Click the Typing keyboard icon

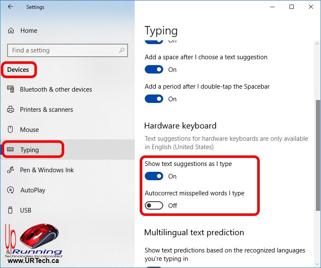[11, 150]
